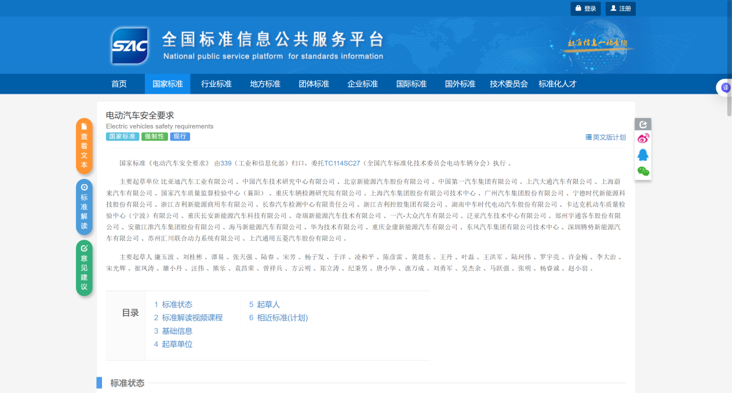Click the QQ share icon

tap(643, 155)
